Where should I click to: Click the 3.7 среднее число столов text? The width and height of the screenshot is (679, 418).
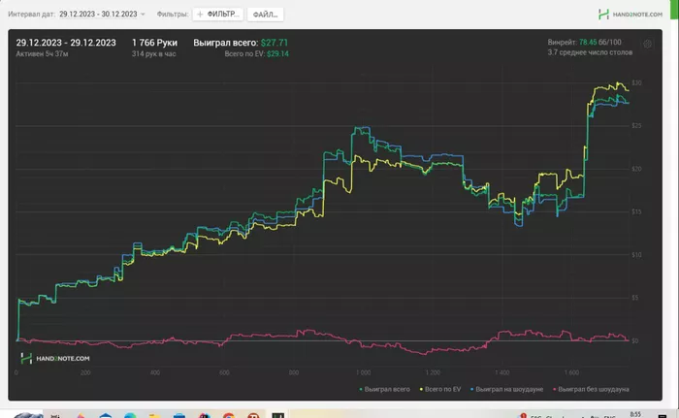tap(590, 52)
